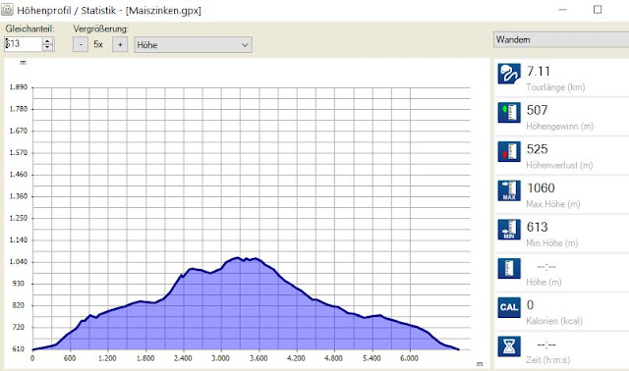This screenshot has width=629, height=371.
Task: Click the CAL calories icon
Action: [509, 307]
